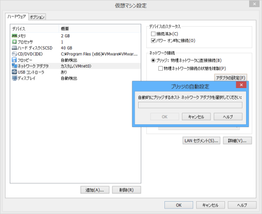This screenshot has width=262, height=214.
Task: Click キャンセル in the bridge auto-settings dialog
Action: (x=196, y=117)
